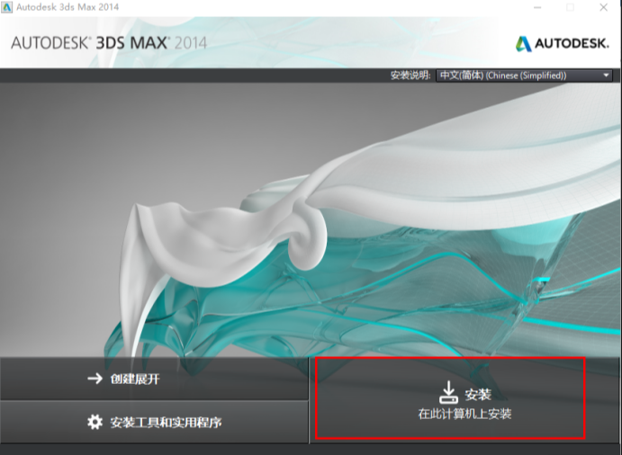Open 创建展开 create deployment option

[x=154, y=379]
